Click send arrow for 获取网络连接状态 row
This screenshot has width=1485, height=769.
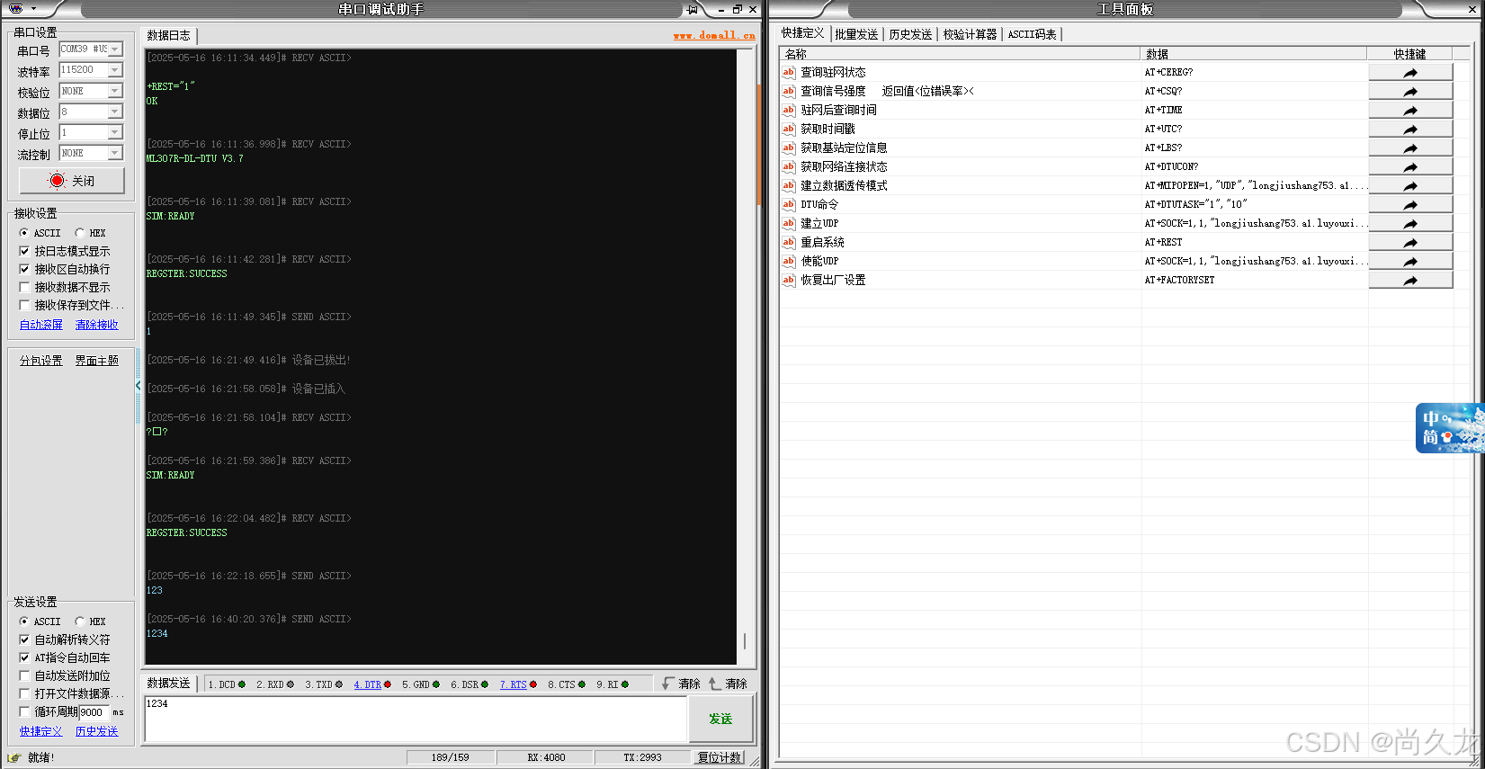1410,166
